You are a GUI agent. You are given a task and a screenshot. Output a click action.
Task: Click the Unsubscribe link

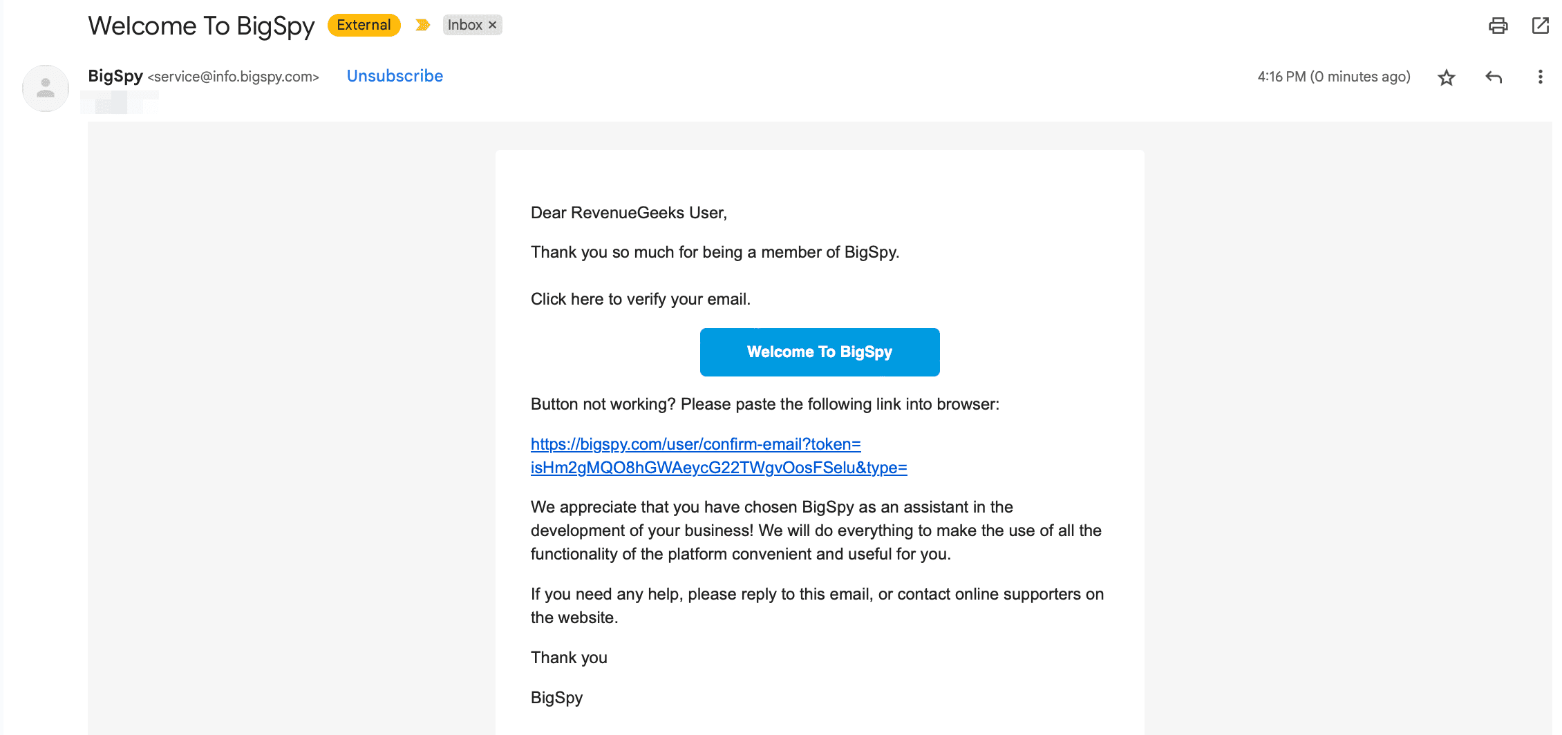[x=395, y=76]
